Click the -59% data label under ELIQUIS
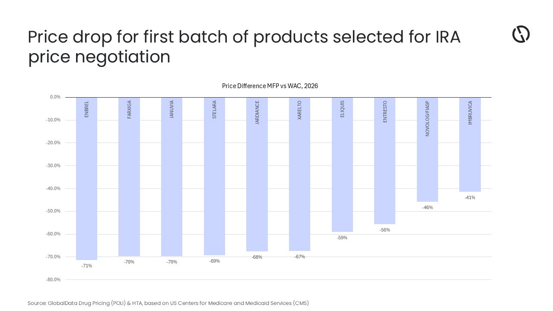 pyautogui.click(x=342, y=238)
